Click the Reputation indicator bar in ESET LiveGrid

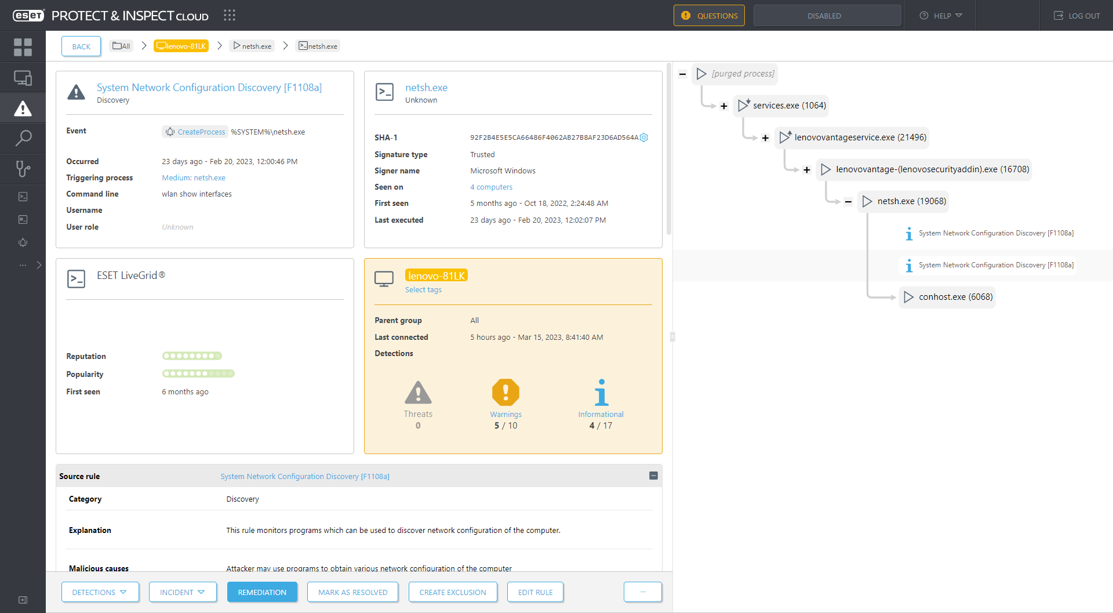(x=192, y=356)
